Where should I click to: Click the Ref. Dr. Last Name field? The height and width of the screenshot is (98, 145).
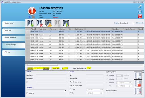click(x=95, y=82)
